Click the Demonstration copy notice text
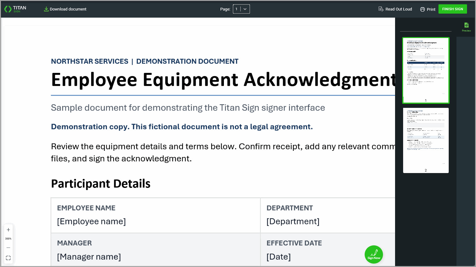 [x=182, y=127]
